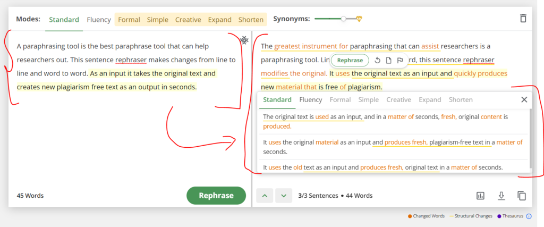Click the trash icon to delete text
This screenshot has width=544, height=227.
pyautogui.click(x=523, y=19)
